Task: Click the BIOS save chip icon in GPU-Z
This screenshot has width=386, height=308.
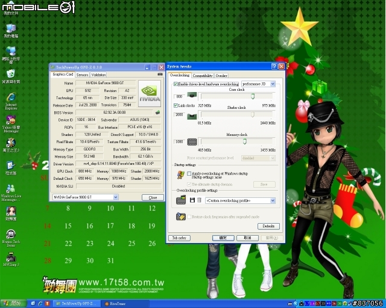Action: [157, 112]
